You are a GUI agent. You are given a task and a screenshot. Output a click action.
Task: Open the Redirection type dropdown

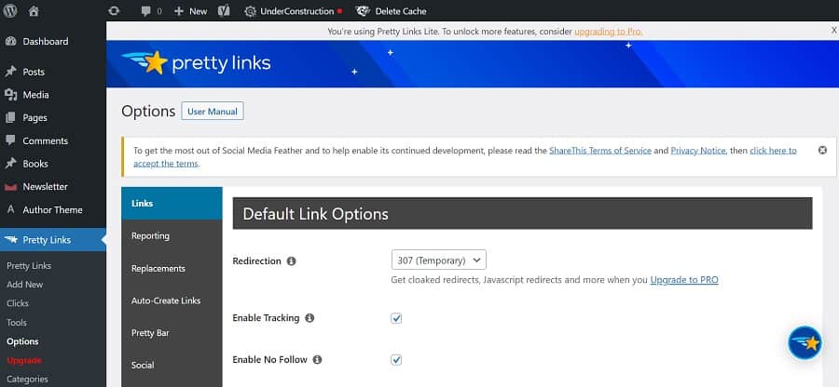click(439, 260)
